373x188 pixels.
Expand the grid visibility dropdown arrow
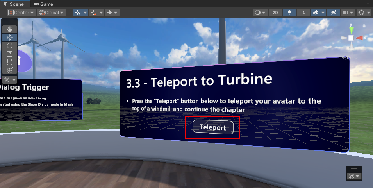85,13
